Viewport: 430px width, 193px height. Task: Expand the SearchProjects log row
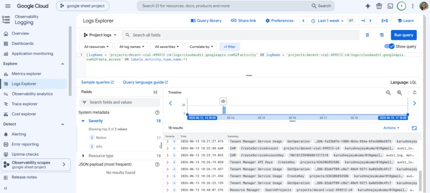[x=168, y=190]
